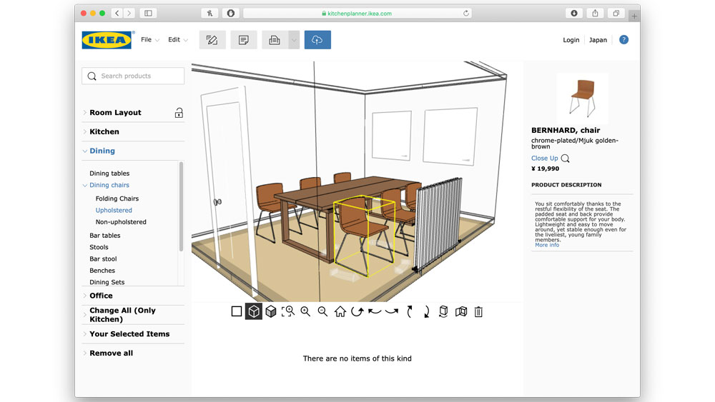This screenshot has height=402, width=715.
Task: Click the zoom out magnifier
Action: [x=322, y=311]
